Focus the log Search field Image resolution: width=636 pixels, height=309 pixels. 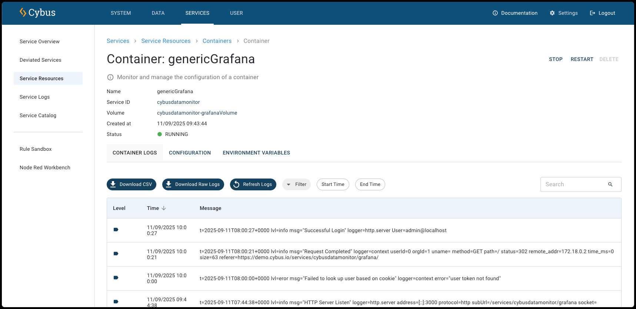coord(572,184)
